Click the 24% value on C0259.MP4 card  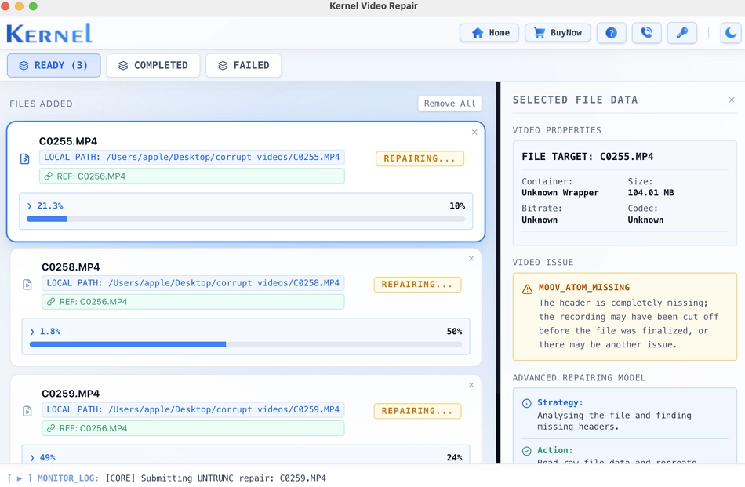coord(454,457)
